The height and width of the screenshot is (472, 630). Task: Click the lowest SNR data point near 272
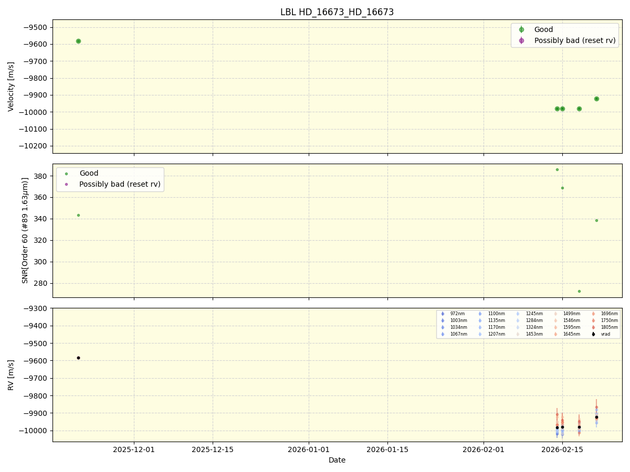(x=580, y=291)
